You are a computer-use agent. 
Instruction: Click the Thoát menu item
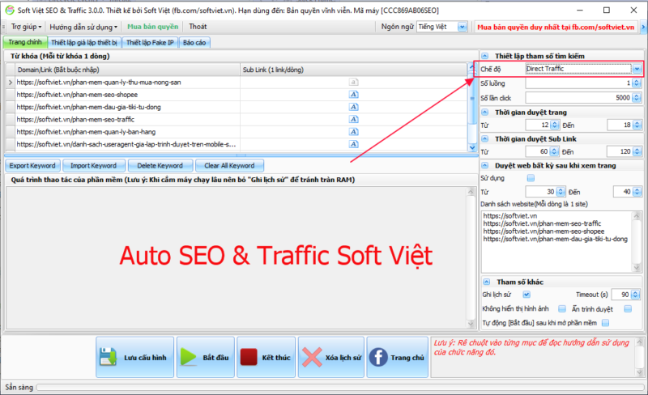tap(198, 27)
